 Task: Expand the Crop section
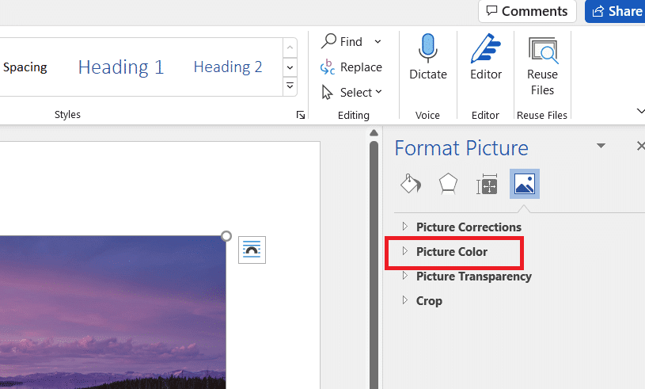point(429,301)
